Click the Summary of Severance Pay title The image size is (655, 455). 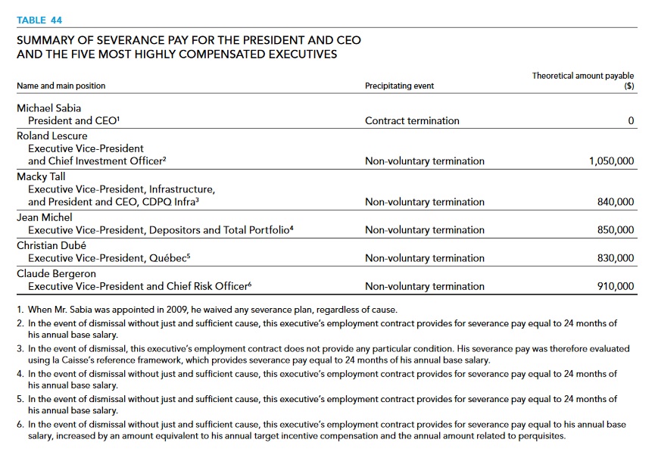pyautogui.click(x=189, y=47)
